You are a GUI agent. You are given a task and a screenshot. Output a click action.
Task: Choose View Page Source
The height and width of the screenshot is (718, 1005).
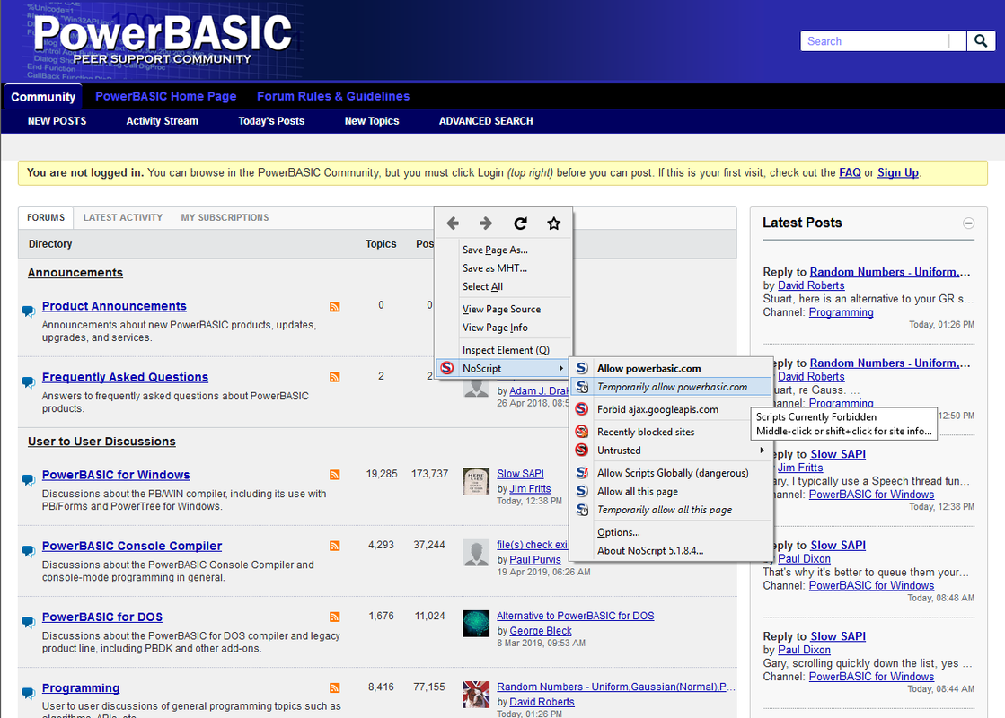pos(501,310)
